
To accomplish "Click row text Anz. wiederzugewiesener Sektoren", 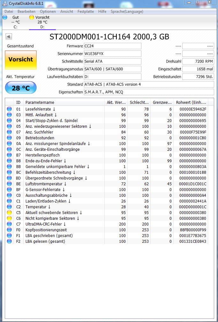I will coord(56,126).
